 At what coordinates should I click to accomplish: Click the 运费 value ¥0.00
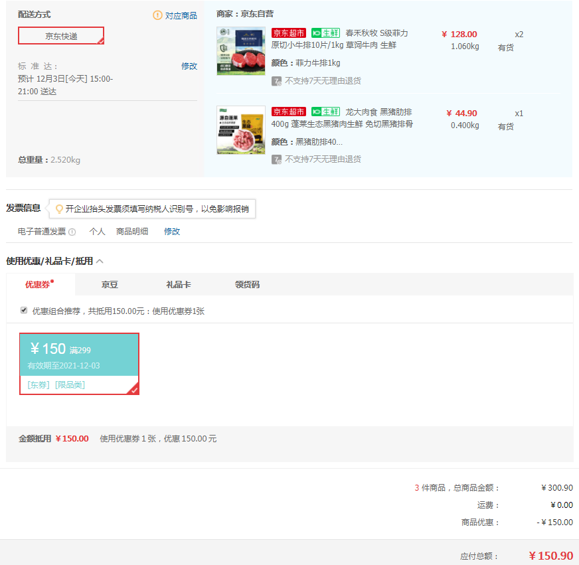pos(562,505)
